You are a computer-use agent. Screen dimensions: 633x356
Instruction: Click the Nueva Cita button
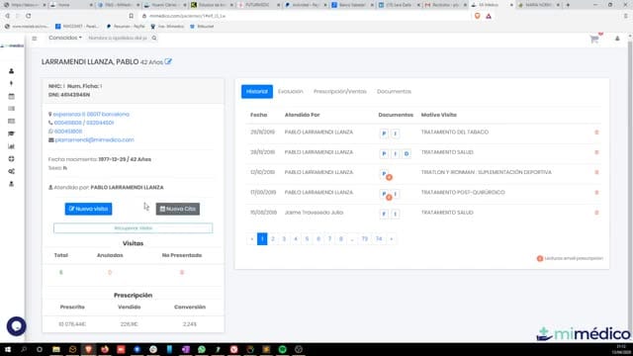point(178,209)
